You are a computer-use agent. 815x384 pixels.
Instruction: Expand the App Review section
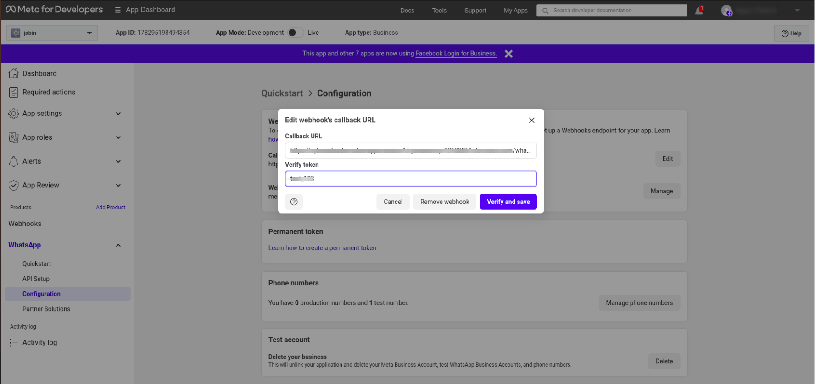(118, 185)
